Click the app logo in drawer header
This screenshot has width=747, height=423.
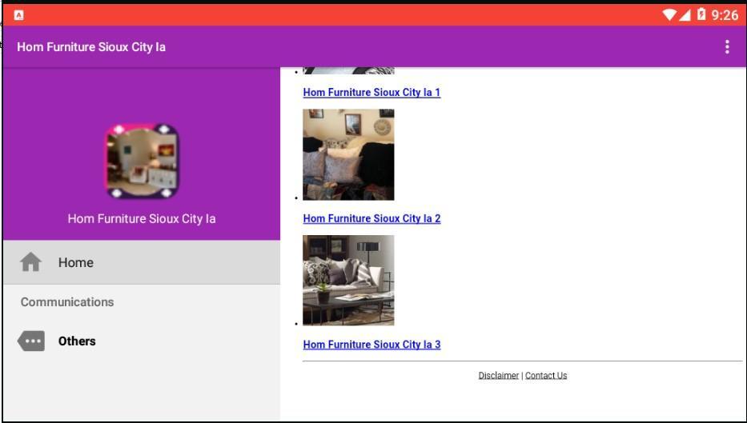142,161
